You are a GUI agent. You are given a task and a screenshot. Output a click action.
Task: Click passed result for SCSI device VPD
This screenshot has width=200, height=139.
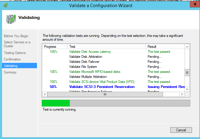coord(159,82)
